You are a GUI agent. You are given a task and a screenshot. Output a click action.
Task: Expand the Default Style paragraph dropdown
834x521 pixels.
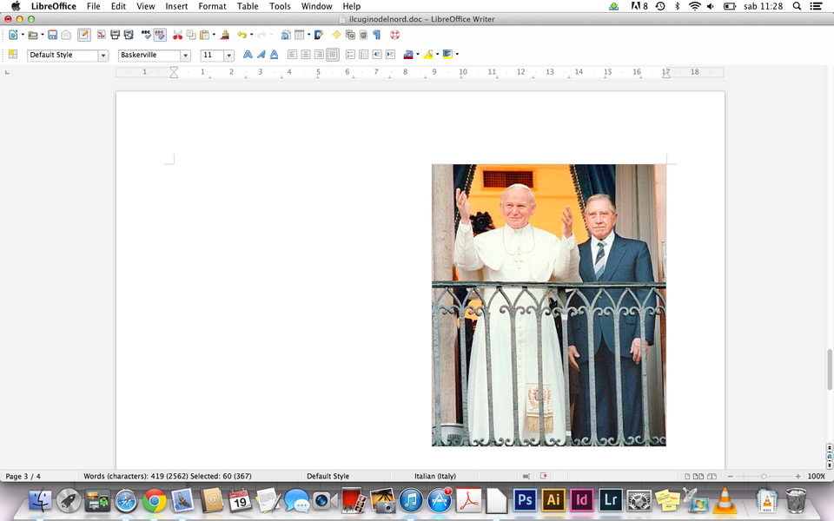tap(103, 56)
